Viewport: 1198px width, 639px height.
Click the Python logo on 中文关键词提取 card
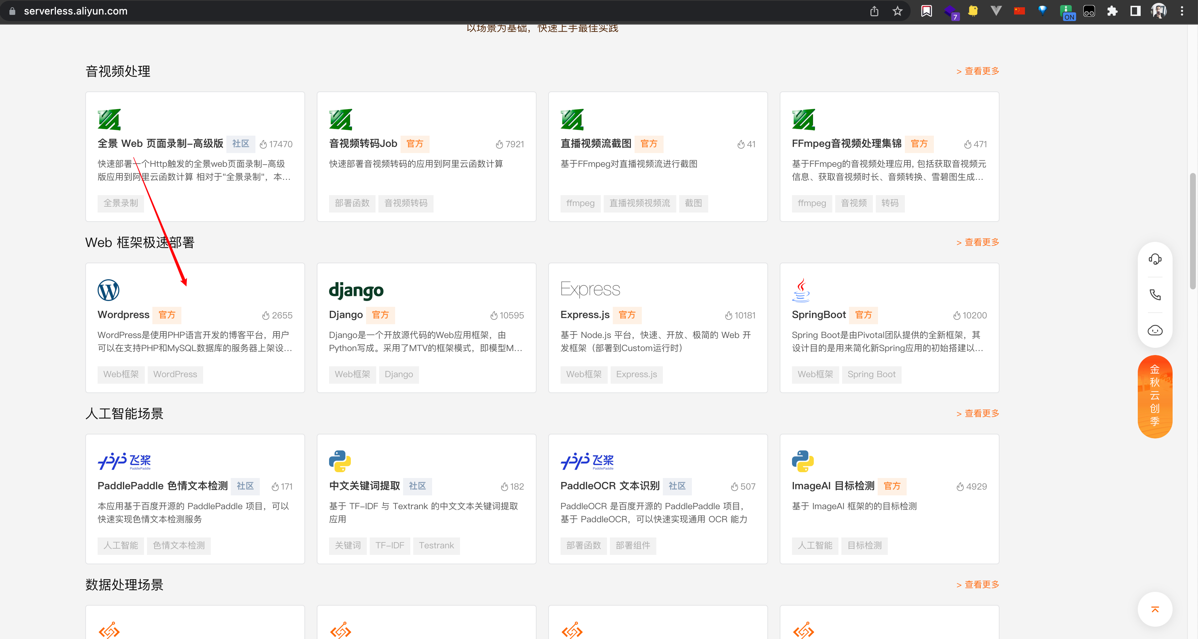[x=340, y=461]
